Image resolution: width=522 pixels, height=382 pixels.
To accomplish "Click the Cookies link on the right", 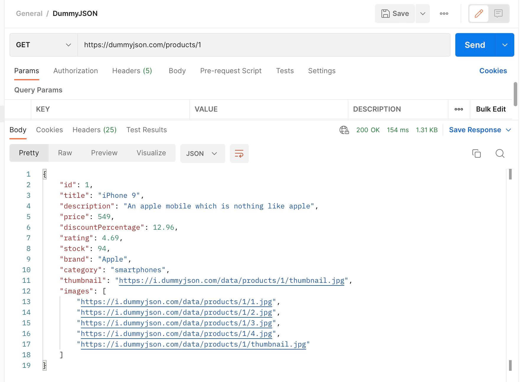I will coord(493,71).
